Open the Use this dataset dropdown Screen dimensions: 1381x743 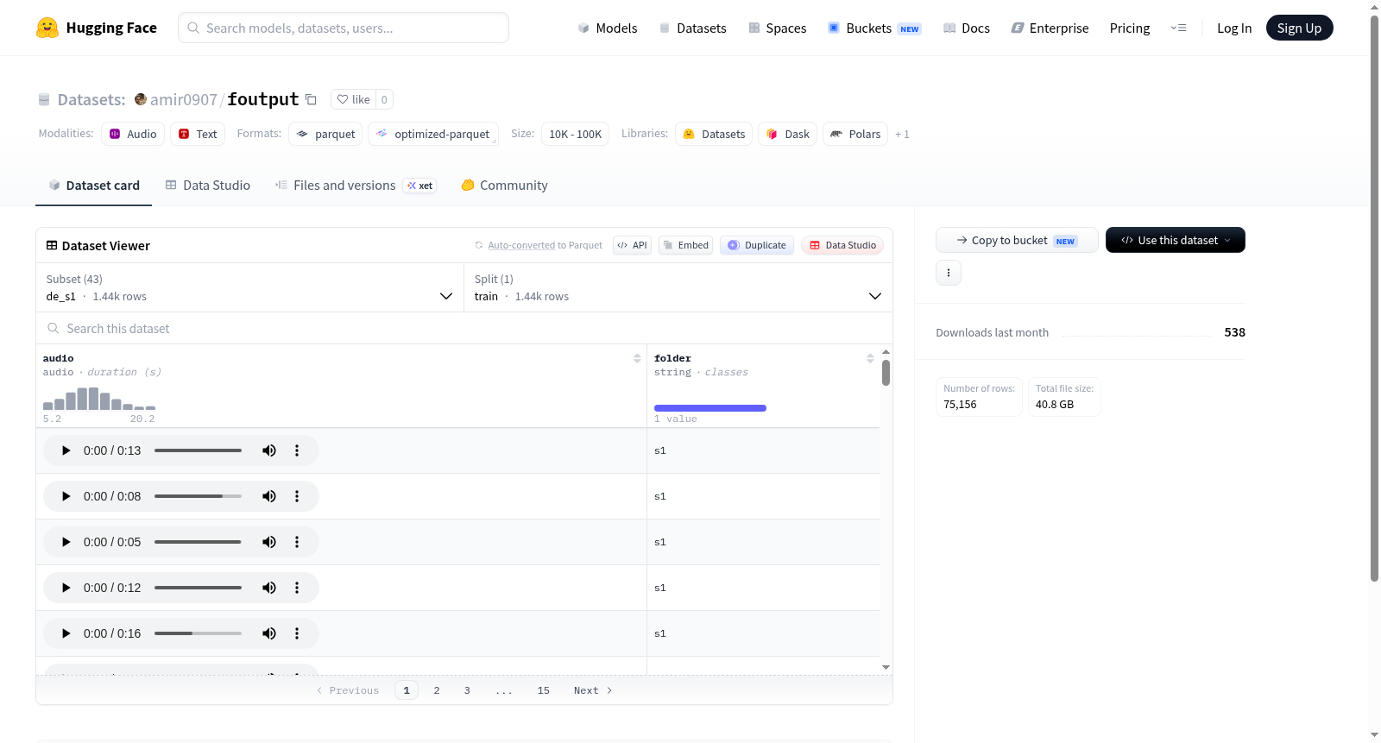pos(1176,240)
